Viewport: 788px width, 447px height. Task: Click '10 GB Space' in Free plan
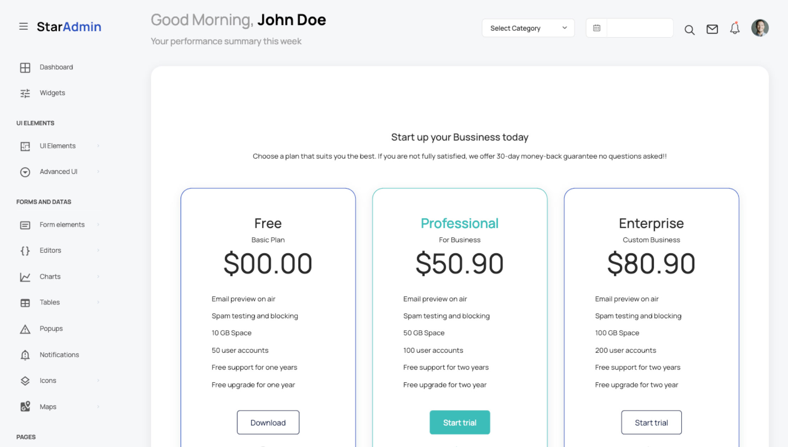click(x=231, y=333)
